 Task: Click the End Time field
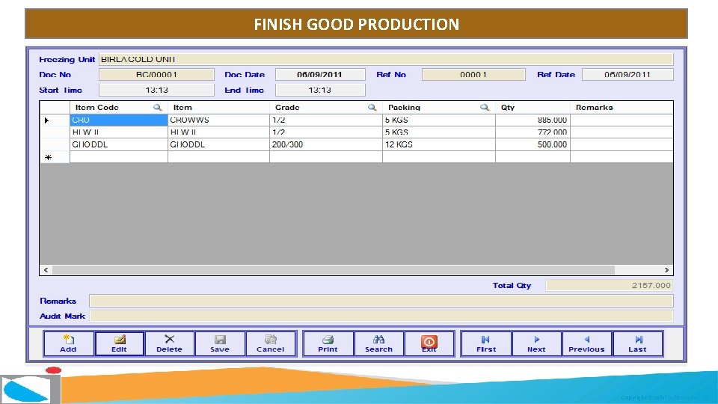pyautogui.click(x=320, y=91)
